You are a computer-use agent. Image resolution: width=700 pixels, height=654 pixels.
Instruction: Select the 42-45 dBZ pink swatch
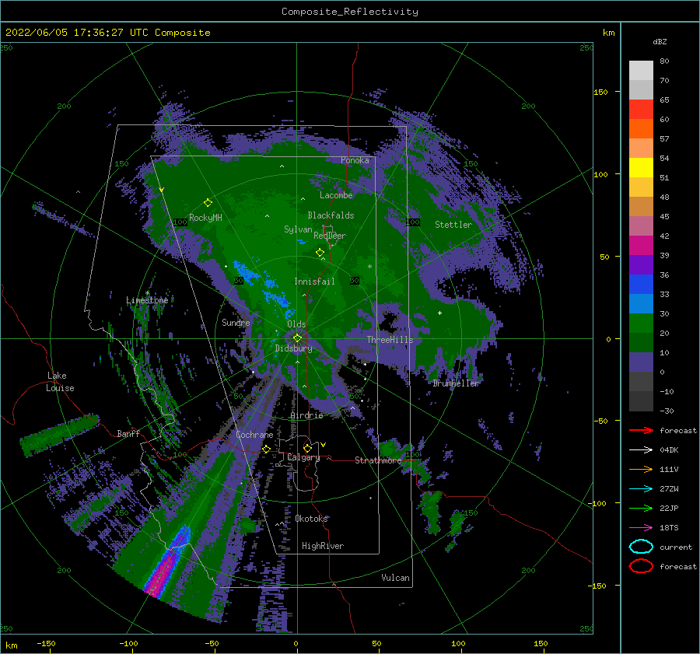point(641,226)
